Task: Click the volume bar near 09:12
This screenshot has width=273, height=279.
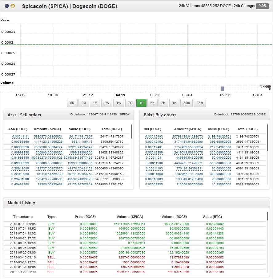Action: (x=223, y=89)
